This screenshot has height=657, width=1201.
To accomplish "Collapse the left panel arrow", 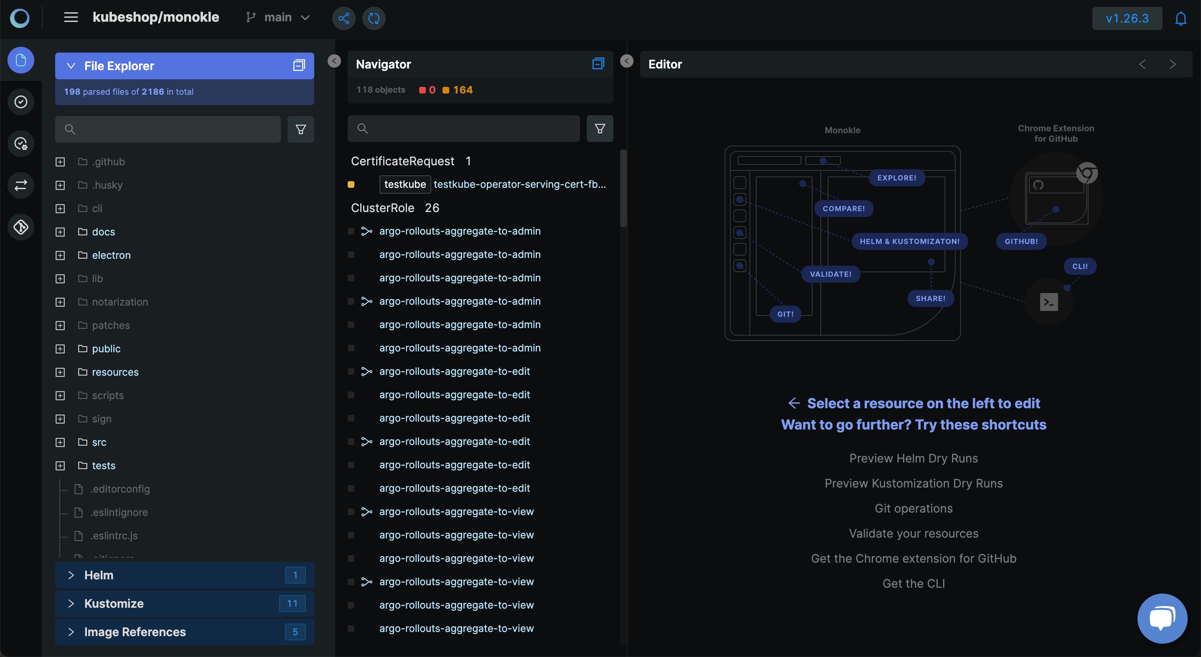I will click(334, 61).
